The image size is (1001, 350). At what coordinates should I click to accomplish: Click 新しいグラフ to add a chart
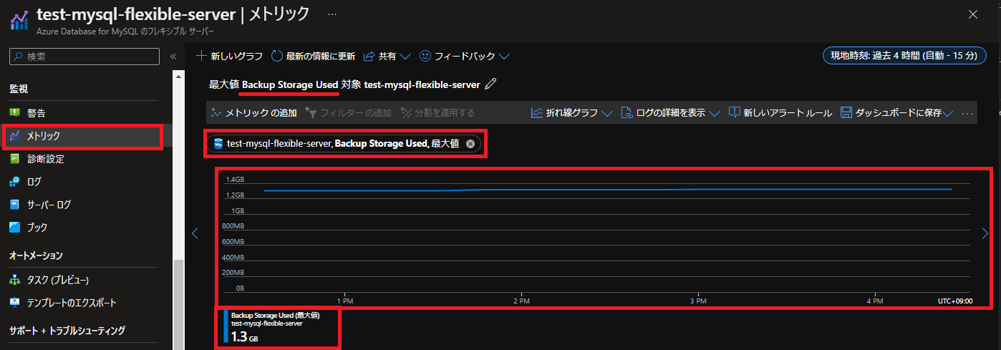point(229,56)
